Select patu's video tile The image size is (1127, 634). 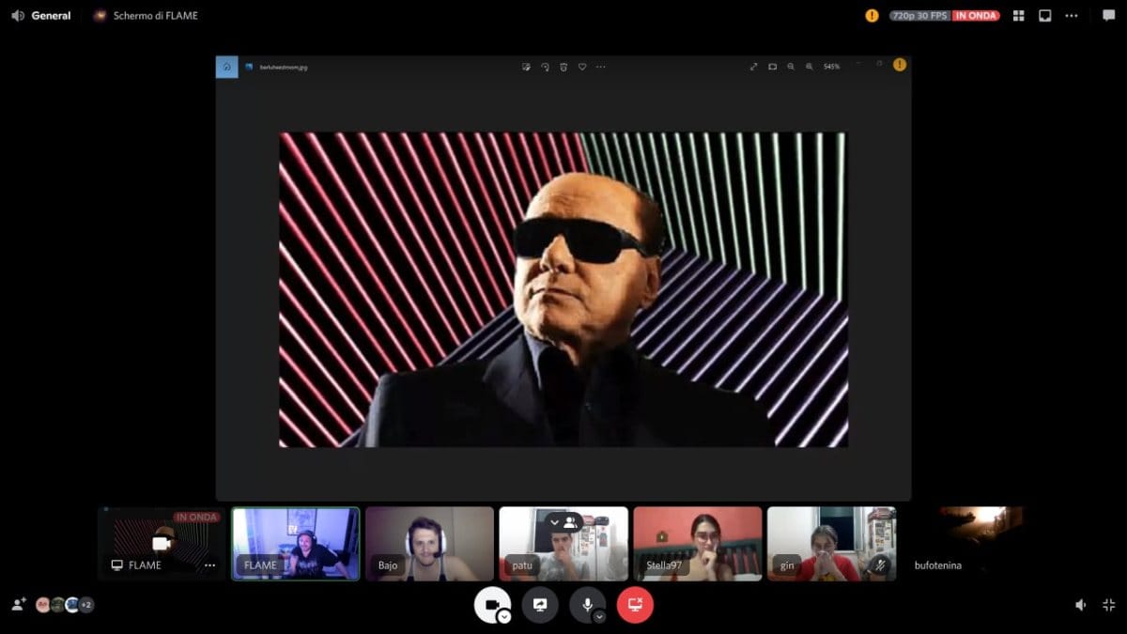pyautogui.click(x=563, y=544)
